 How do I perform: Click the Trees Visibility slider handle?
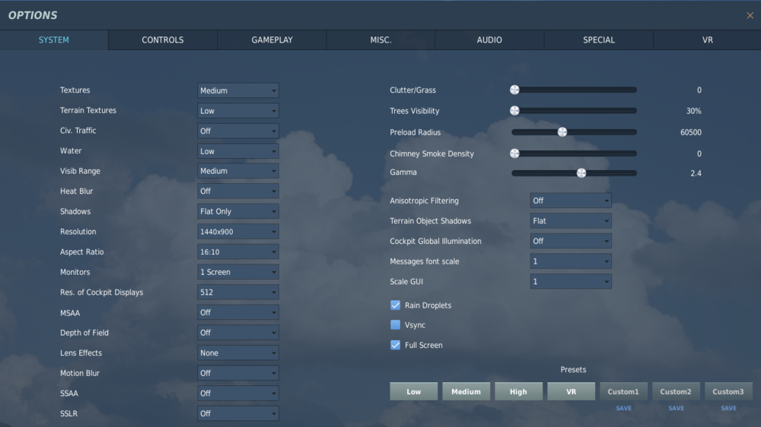pyautogui.click(x=514, y=110)
